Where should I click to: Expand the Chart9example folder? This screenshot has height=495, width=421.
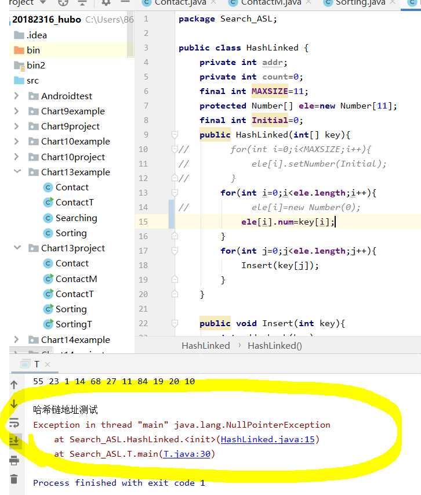coord(16,111)
